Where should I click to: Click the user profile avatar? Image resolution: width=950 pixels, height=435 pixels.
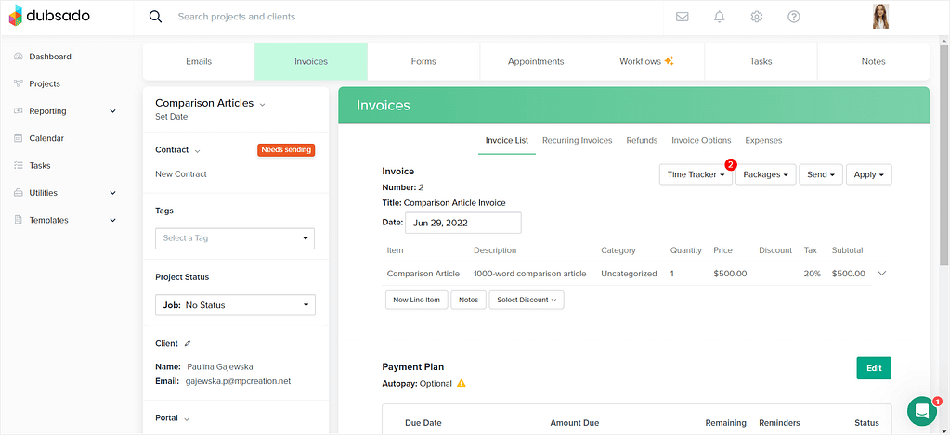880,17
